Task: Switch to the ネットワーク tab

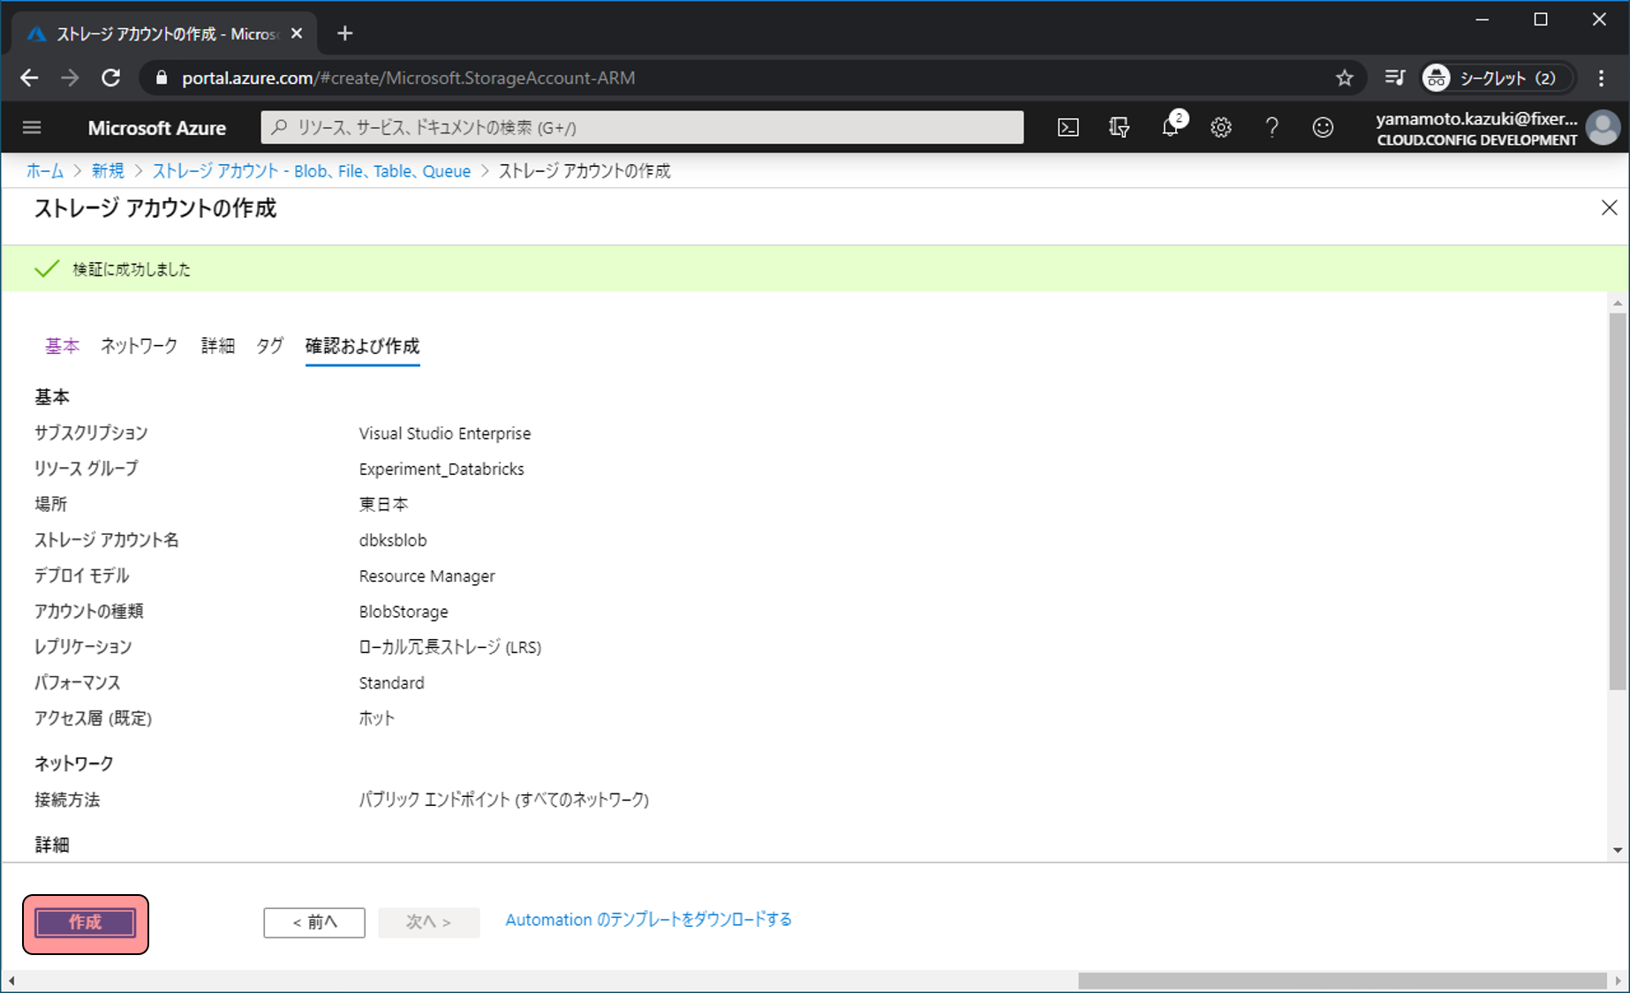Action: tap(139, 346)
